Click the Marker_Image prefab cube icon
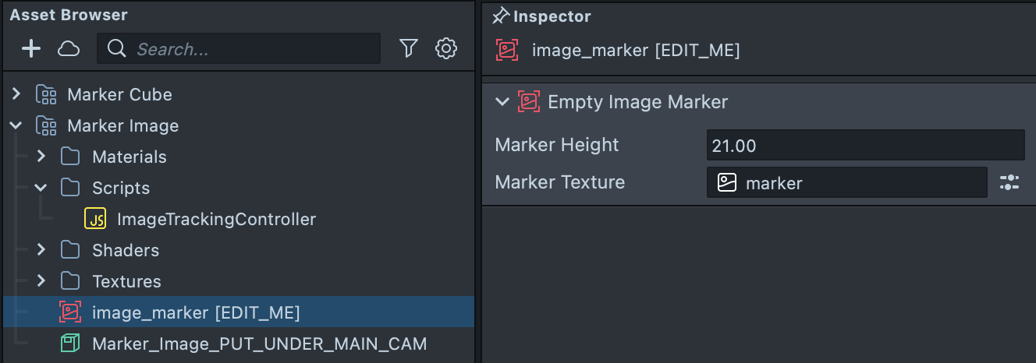The height and width of the screenshot is (363, 1036). tap(70, 344)
